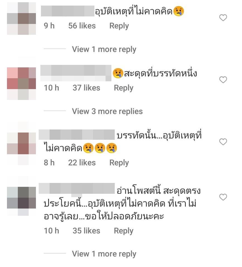The width and height of the screenshot is (242, 267).
Task: Tap the heart on the 37 likes comment
Action: coord(223,80)
